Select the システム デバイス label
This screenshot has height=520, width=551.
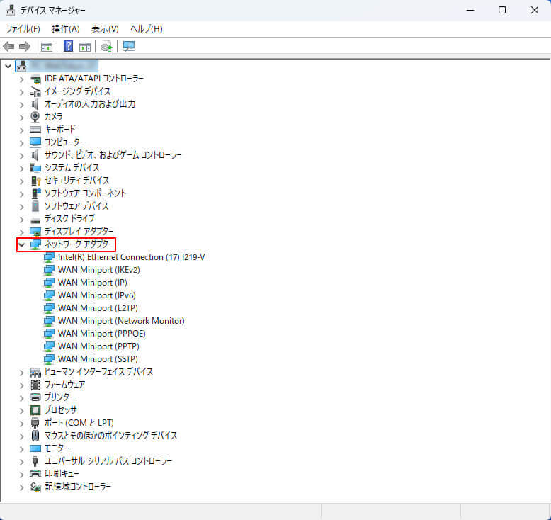tap(72, 168)
